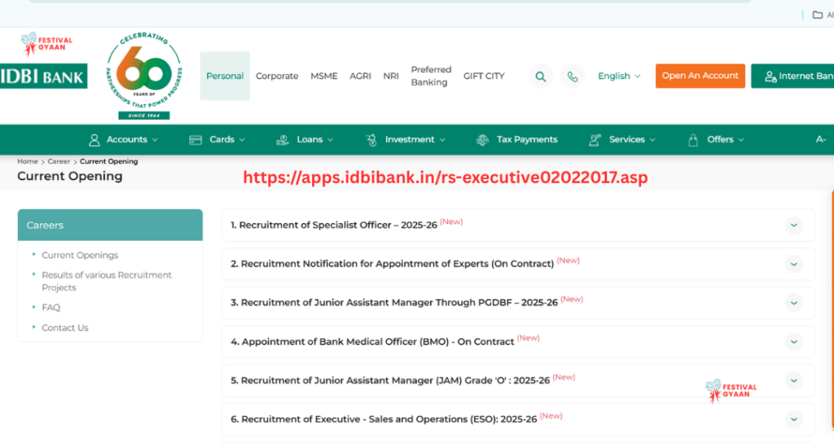Click the Cards icon in green bar
The height and width of the screenshot is (448, 834).
(x=195, y=140)
